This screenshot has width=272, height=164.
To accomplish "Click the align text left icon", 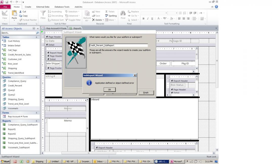I will [x=179, y=18].
